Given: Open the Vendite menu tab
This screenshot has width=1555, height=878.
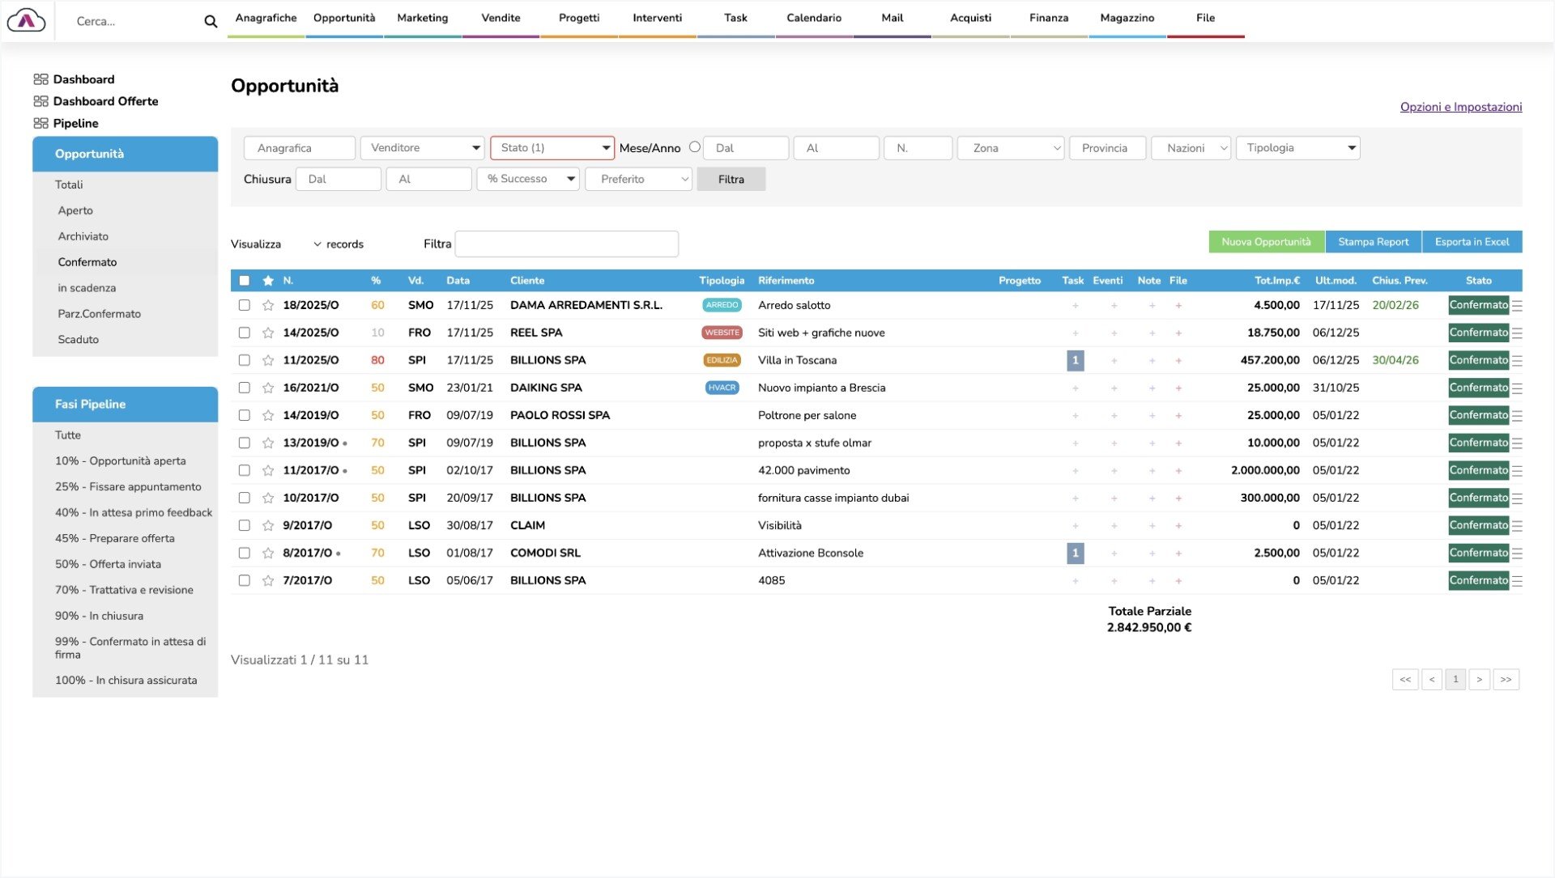Looking at the screenshot, I should pos(501,18).
